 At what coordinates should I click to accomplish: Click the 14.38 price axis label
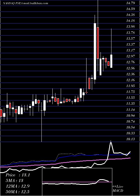[130, 15]
